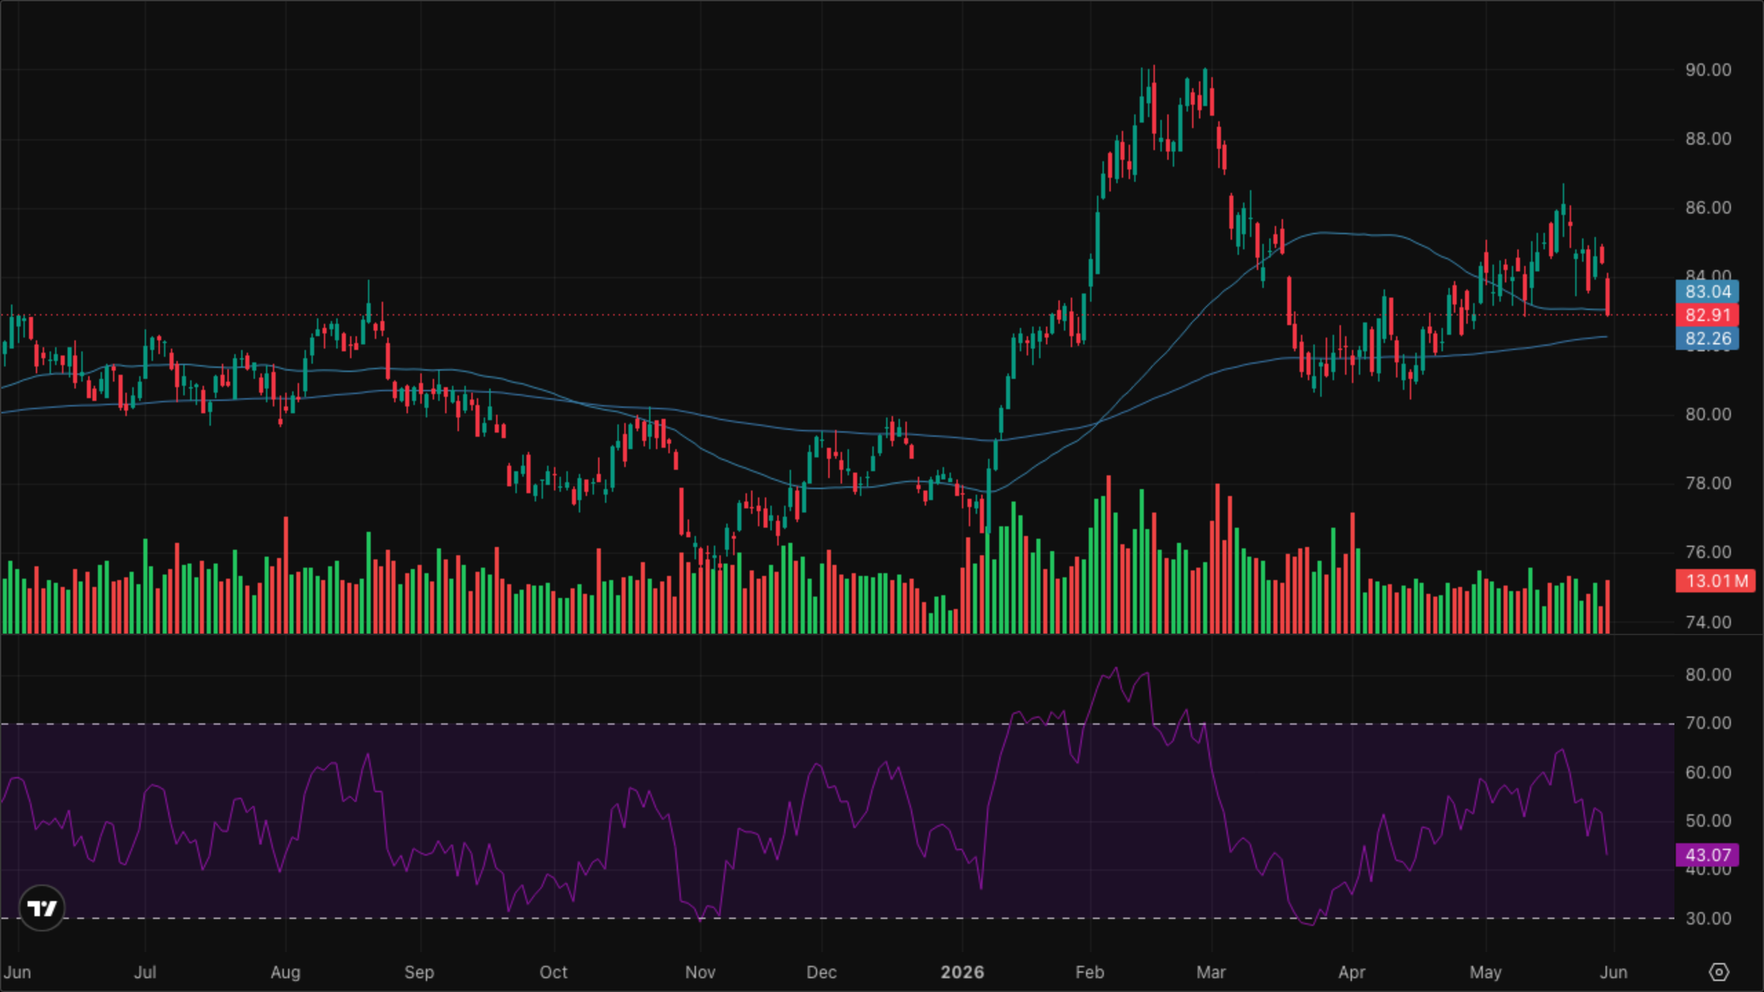
Task: Click the RSI 30.00 oversold level label
Action: (1708, 918)
